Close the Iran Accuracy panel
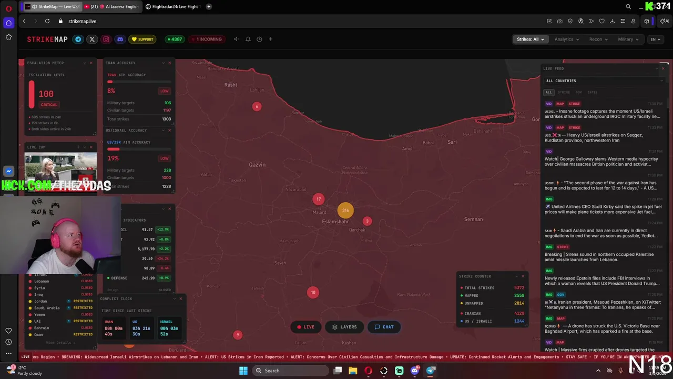Viewport: 673px width, 379px height. click(x=169, y=63)
